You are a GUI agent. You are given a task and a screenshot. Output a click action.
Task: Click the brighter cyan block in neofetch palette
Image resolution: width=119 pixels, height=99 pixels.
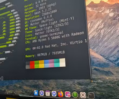[57, 65]
